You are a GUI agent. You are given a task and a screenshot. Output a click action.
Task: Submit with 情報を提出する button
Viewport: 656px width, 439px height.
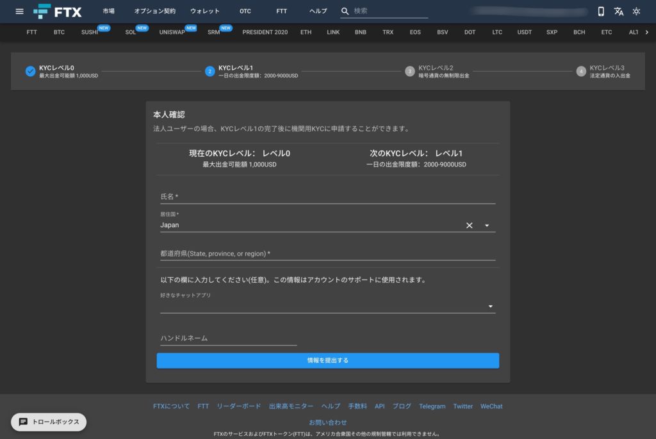pos(327,360)
